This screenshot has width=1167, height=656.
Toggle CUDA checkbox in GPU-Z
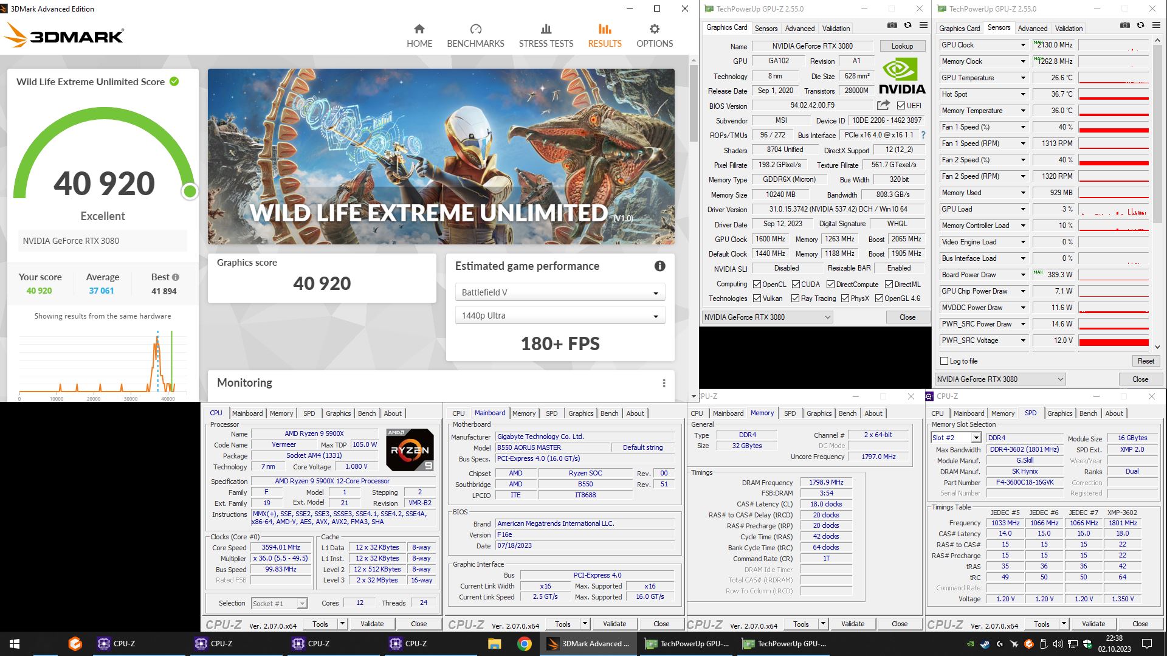[796, 285]
